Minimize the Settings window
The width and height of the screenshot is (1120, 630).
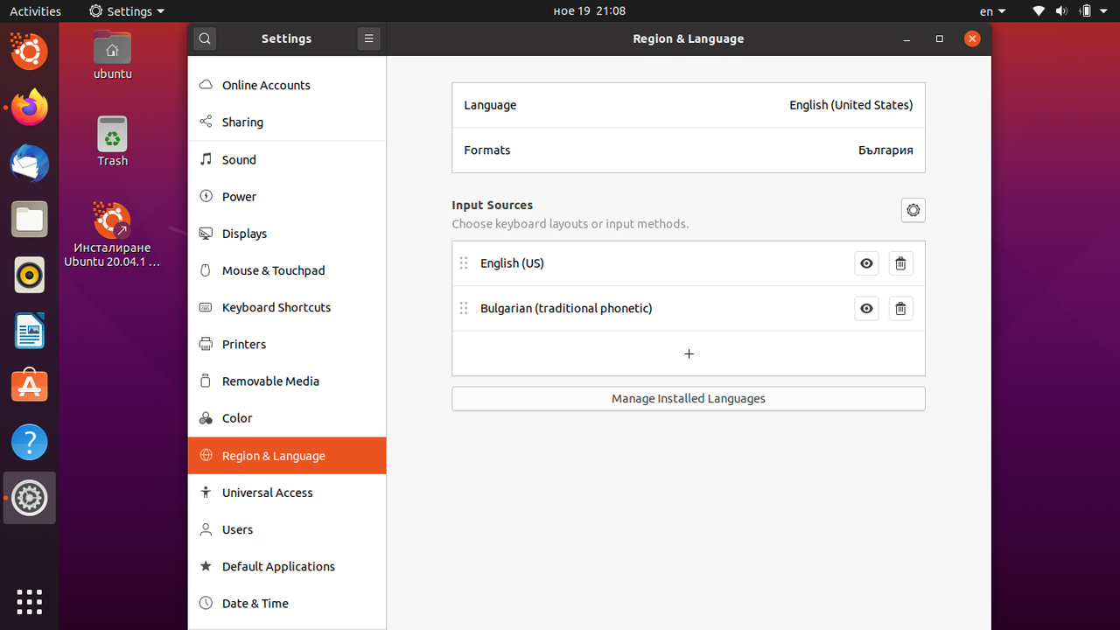906,38
